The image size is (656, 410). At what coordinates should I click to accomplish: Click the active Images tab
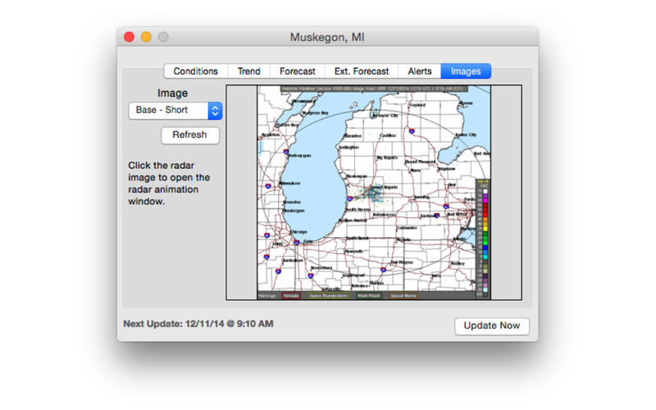pos(466,71)
